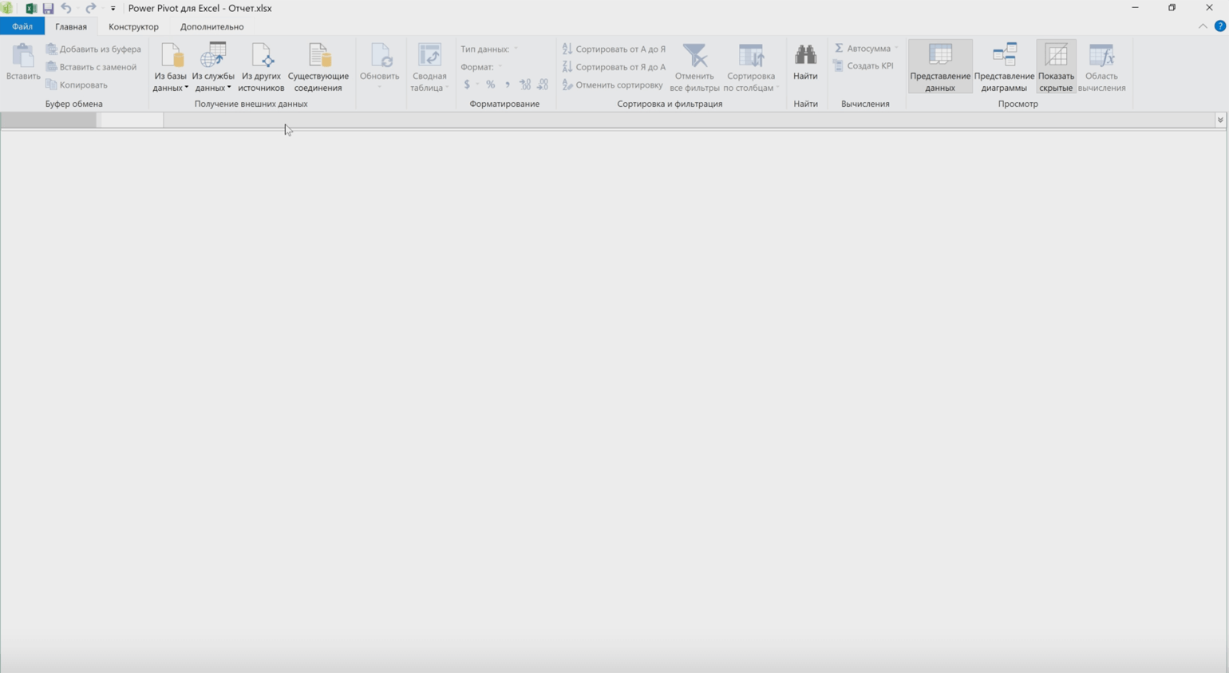Viewport: 1229px width, 673px height.
Task: Open the Файл tab
Action: [22, 26]
